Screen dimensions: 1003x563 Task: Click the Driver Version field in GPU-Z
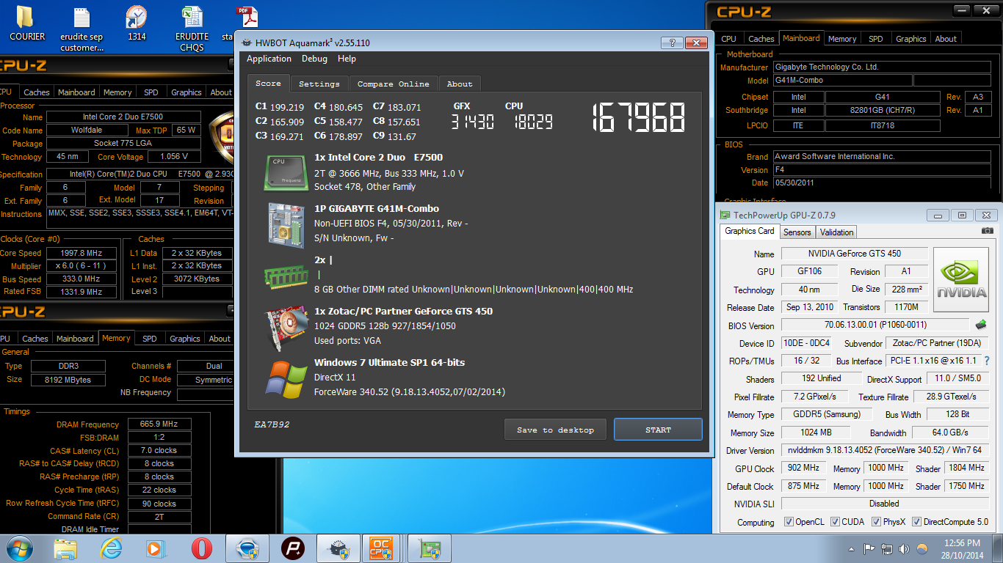pos(885,450)
